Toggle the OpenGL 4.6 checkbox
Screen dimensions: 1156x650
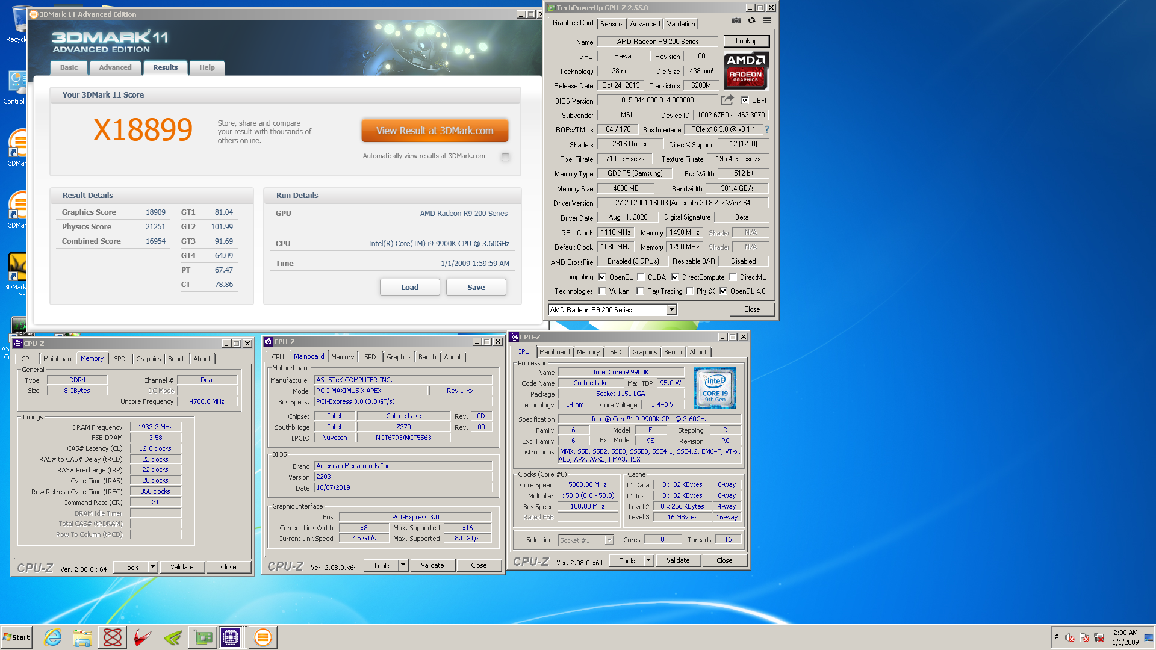tap(723, 291)
